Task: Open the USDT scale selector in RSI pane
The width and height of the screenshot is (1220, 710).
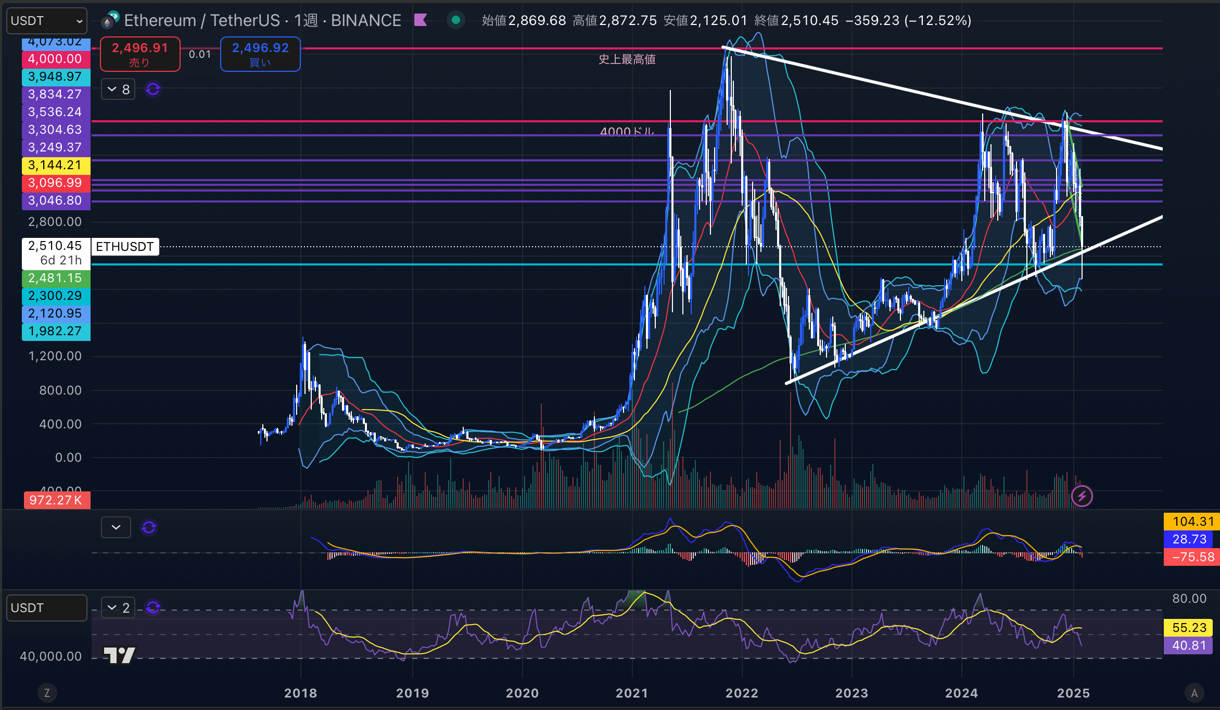Action: (46, 608)
